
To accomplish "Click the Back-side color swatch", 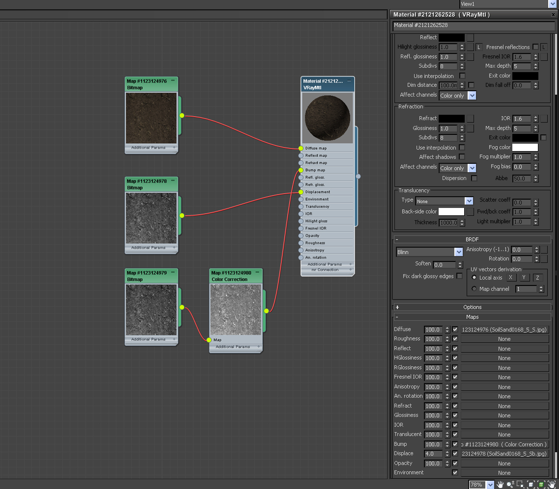I will [451, 211].
